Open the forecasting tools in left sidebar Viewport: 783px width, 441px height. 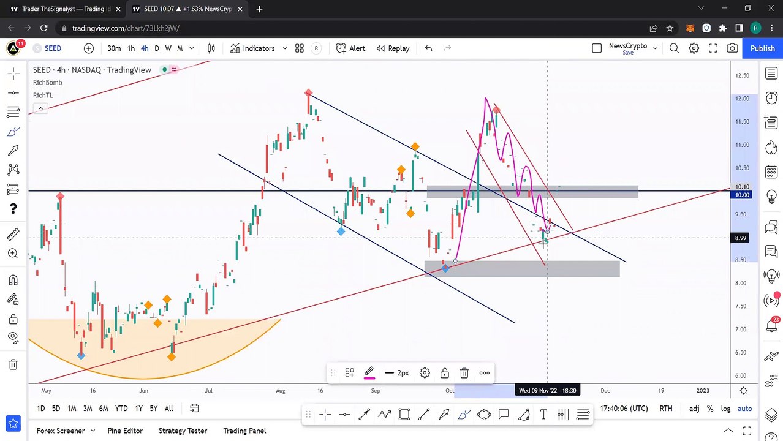[13, 189]
